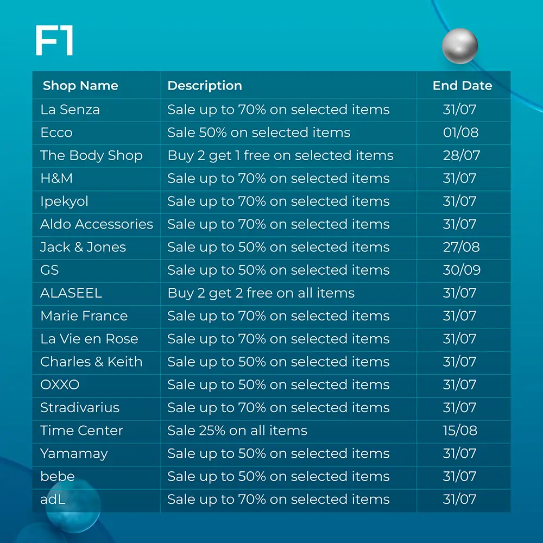Click Jack & Jones end date 27/08
The width and height of the screenshot is (543, 543).
(x=461, y=247)
